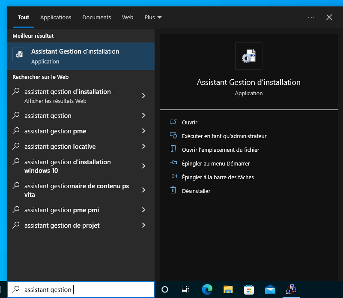This screenshot has height=298, width=343.
Task: Open Task View from the taskbar
Action: pos(185,289)
